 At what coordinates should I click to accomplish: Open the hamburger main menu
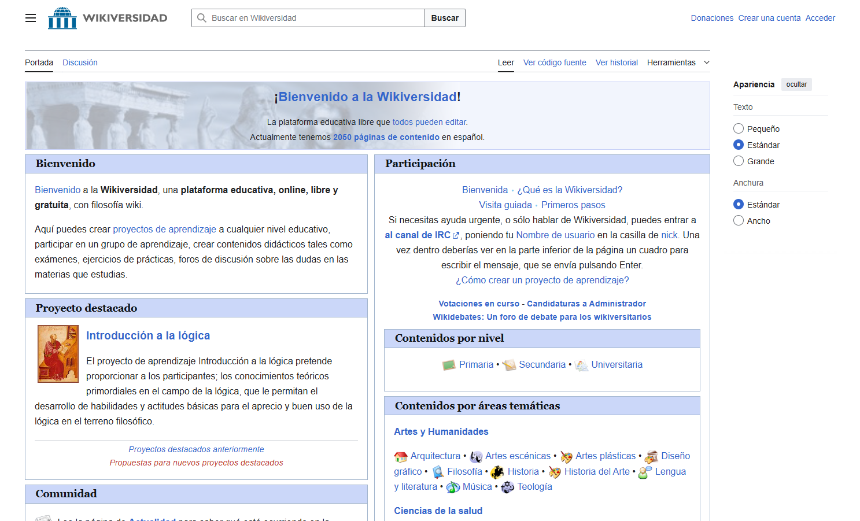point(31,18)
